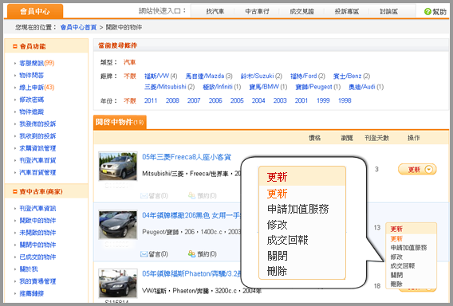The height and width of the screenshot is (306, 453).
Task: Open the 05年三菱Freeca8人座小客貨 listing title
Action: pyautogui.click(x=187, y=157)
